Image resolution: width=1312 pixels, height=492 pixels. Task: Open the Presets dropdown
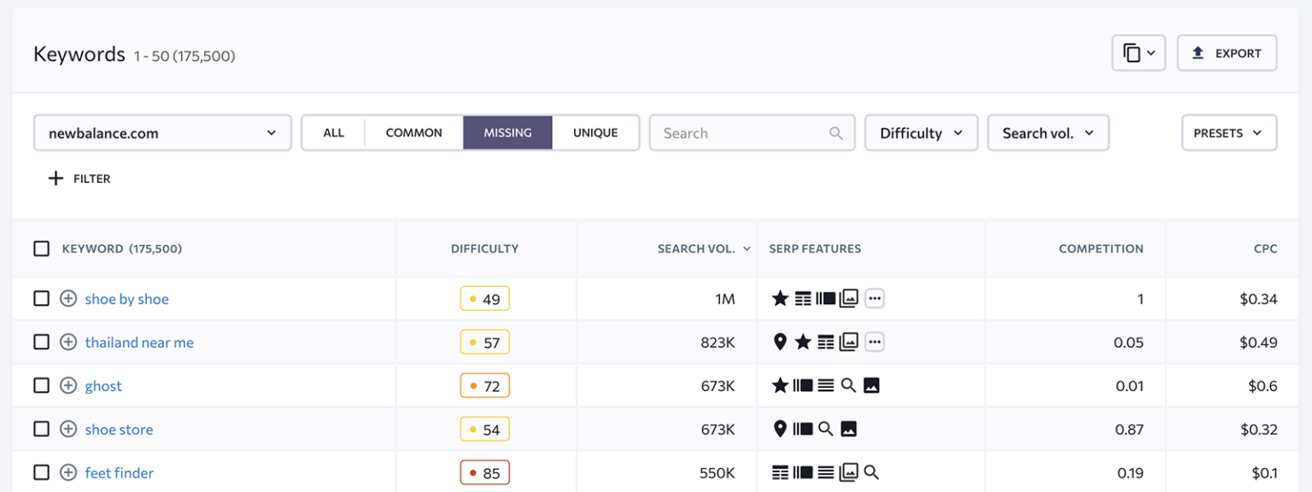point(1228,133)
